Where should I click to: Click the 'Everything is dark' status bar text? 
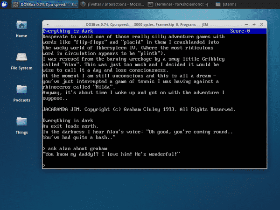(x=68, y=31)
